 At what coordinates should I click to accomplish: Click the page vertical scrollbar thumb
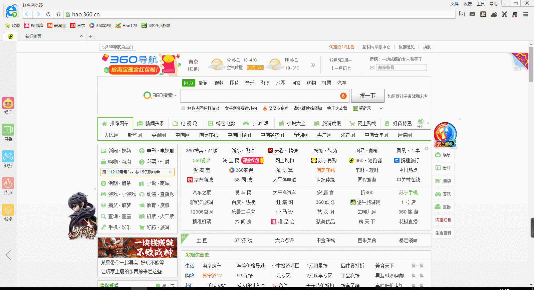tap(531, 64)
